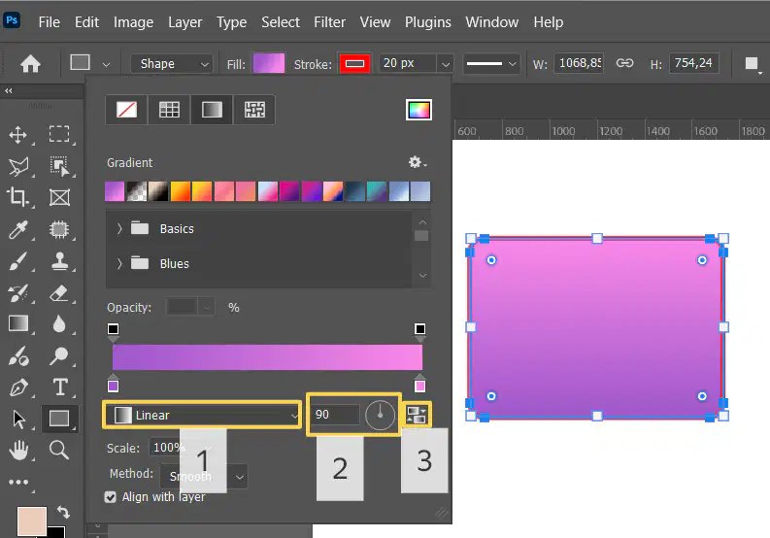Select the Polygonal Lasso tool

[x=18, y=167]
